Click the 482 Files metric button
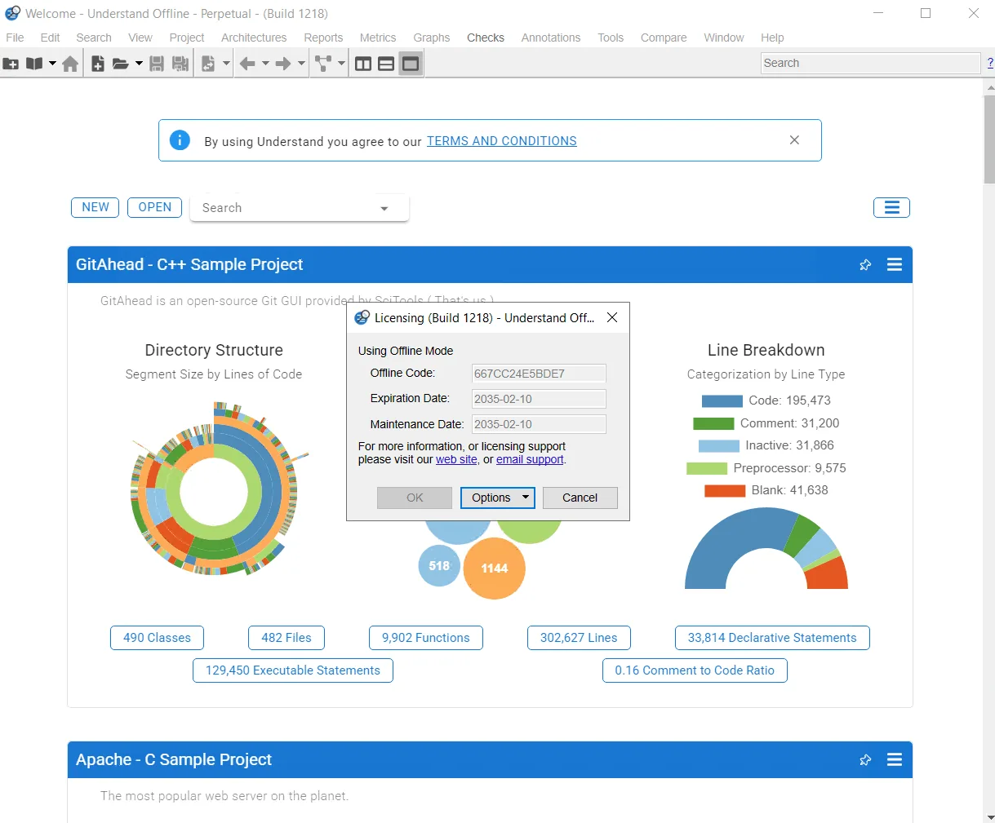 click(x=287, y=638)
